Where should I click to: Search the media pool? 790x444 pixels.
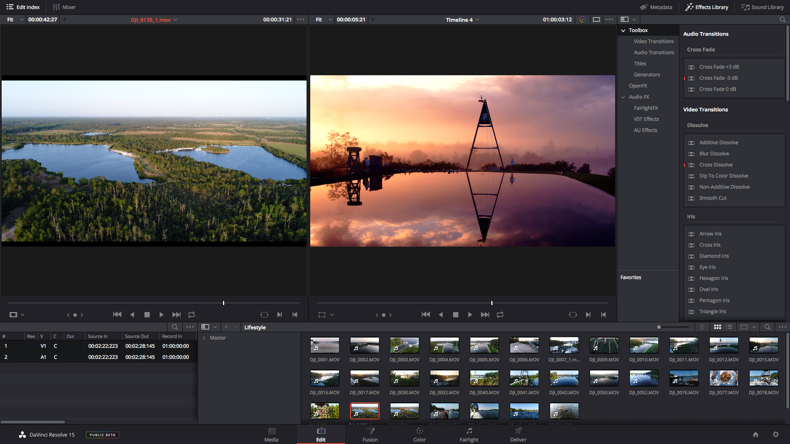click(767, 327)
